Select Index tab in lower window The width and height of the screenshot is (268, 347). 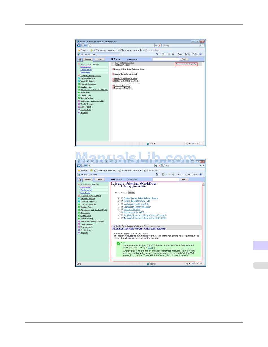click(99, 180)
